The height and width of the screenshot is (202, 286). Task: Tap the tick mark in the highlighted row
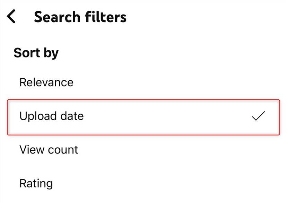(259, 116)
